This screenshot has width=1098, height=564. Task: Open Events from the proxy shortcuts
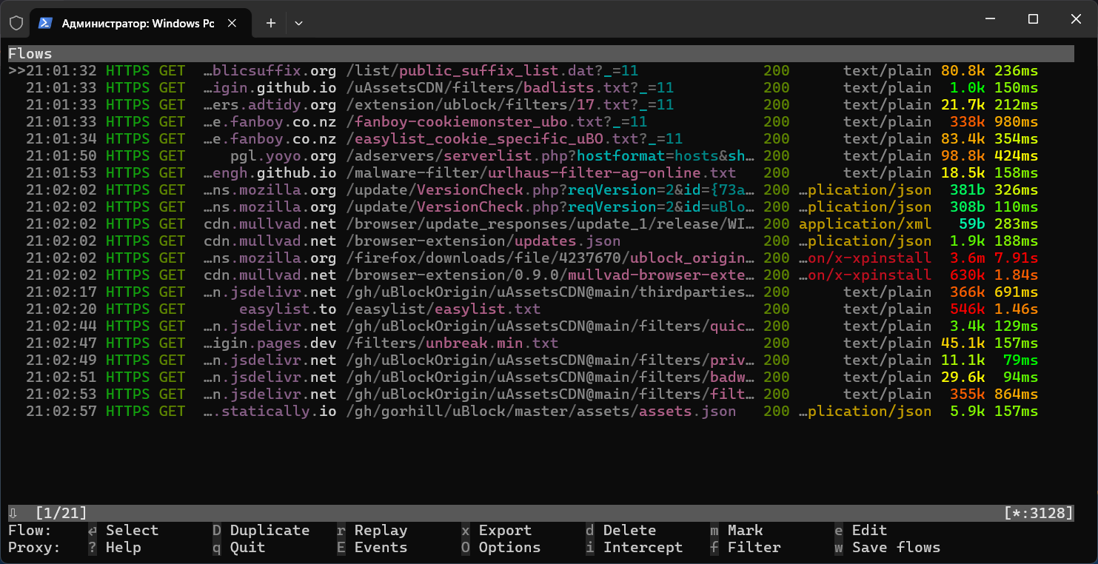point(381,548)
